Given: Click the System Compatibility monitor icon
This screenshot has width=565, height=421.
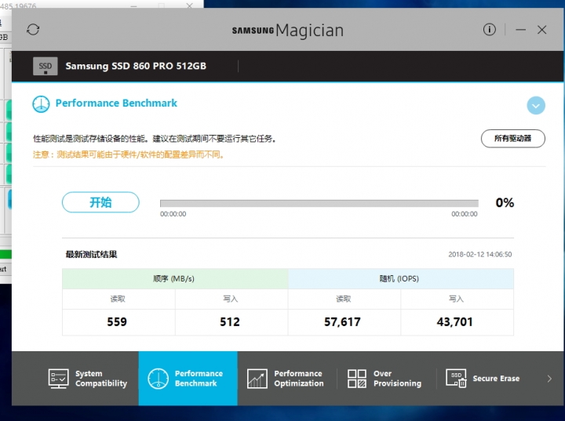Looking at the screenshot, I should (58, 379).
